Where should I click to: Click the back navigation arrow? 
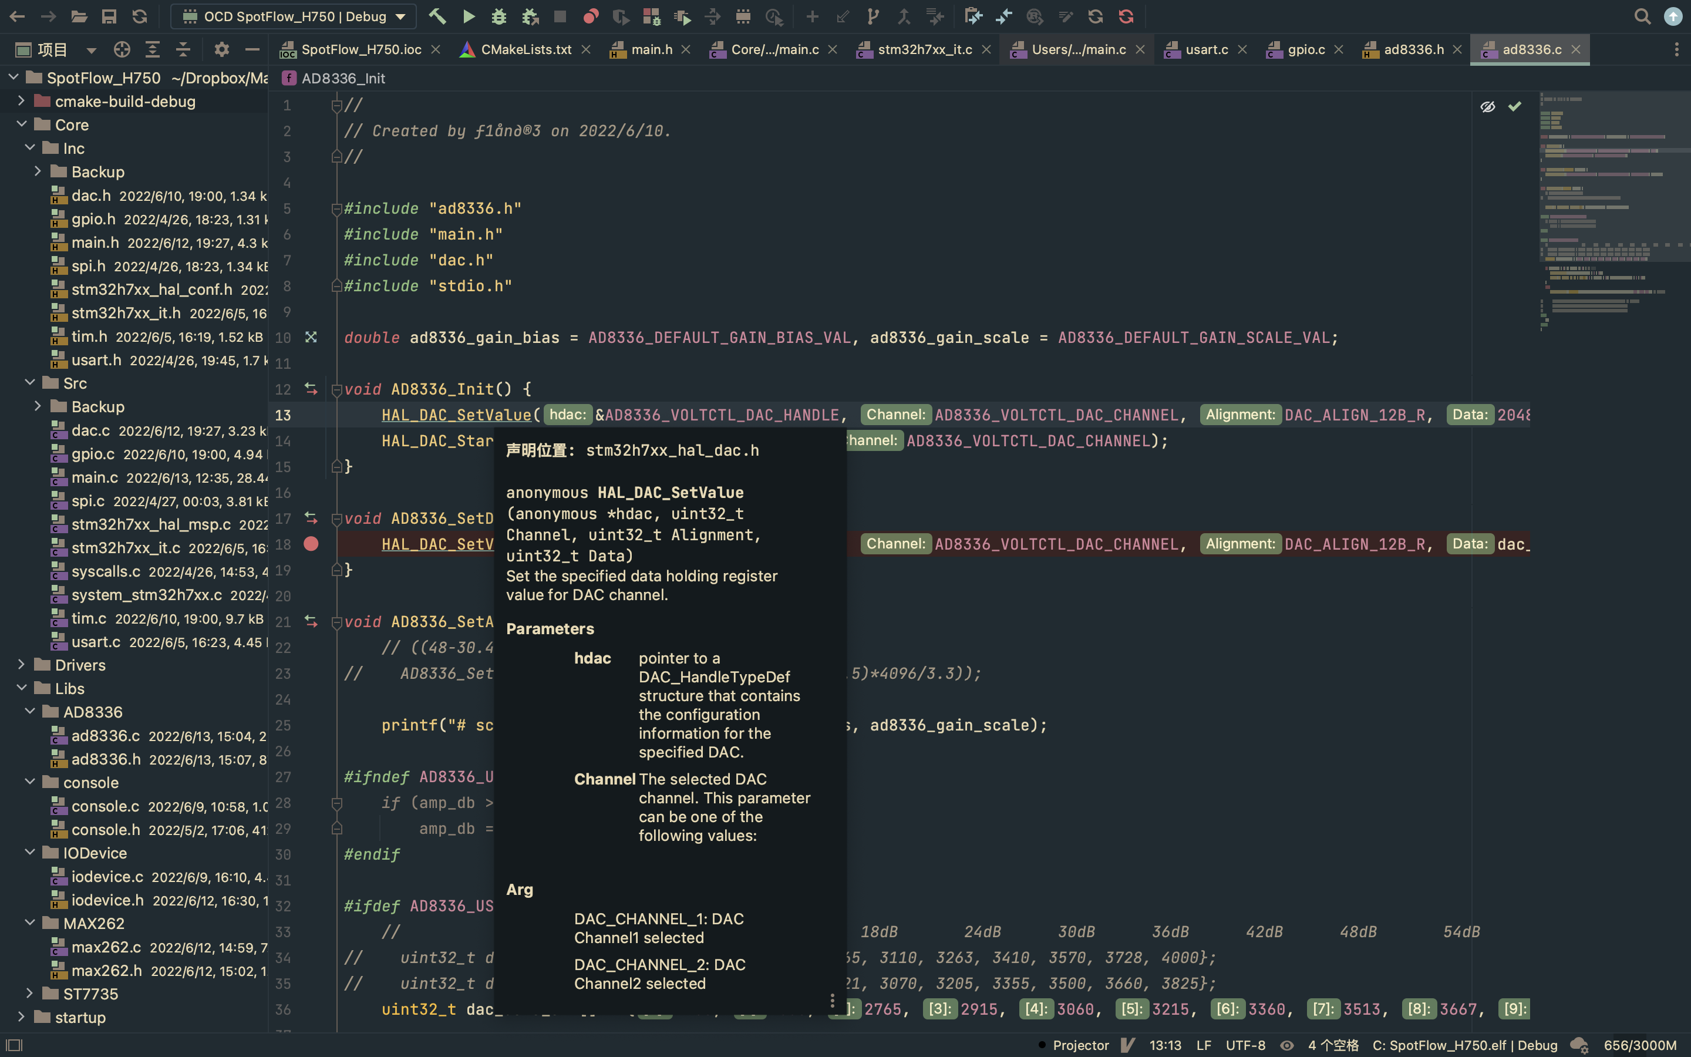coord(18,16)
